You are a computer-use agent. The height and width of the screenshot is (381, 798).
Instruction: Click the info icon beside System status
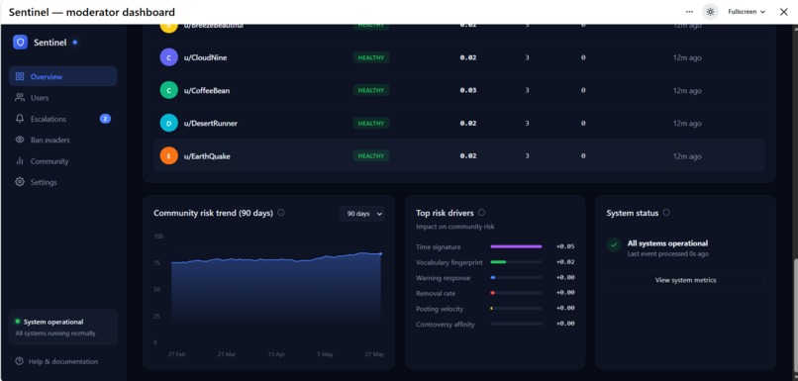click(x=666, y=213)
